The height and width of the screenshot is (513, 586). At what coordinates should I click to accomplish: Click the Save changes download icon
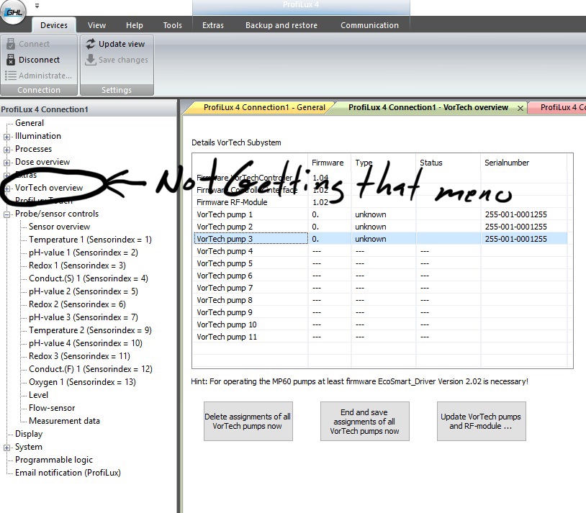pos(91,60)
